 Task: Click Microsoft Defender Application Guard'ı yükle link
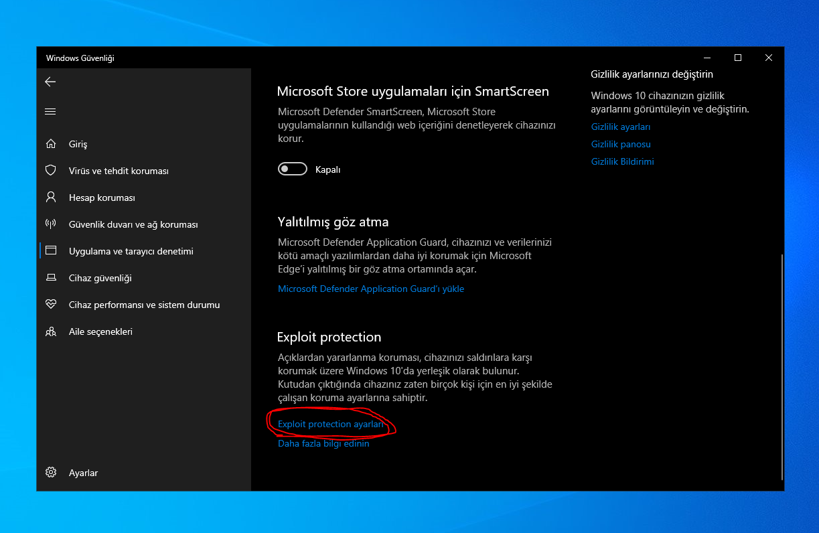[371, 289]
